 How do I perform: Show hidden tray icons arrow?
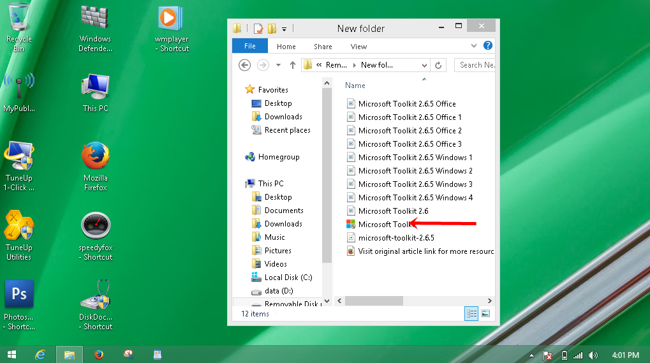pos(531,355)
